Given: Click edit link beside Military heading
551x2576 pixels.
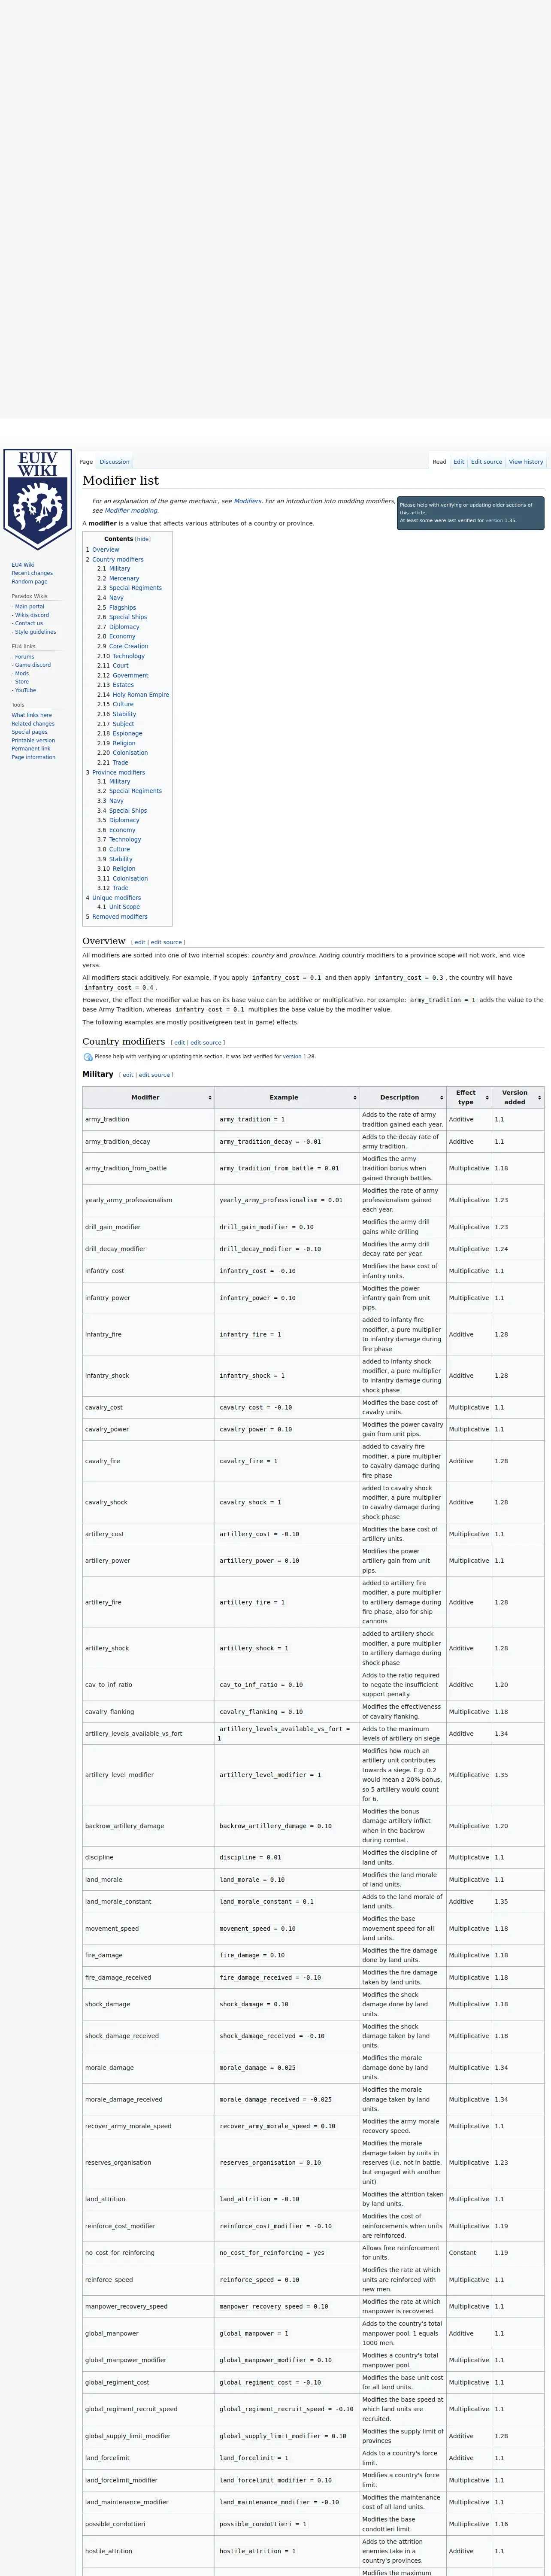Looking at the screenshot, I should tap(127, 1075).
